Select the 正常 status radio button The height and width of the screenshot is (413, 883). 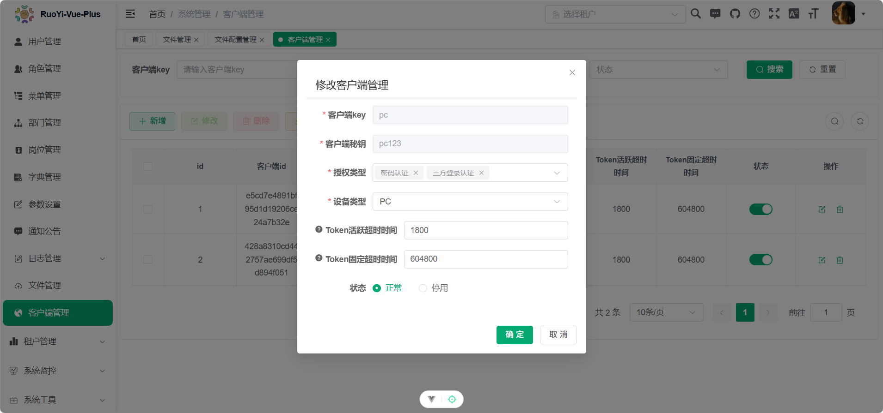(x=377, y=288)
